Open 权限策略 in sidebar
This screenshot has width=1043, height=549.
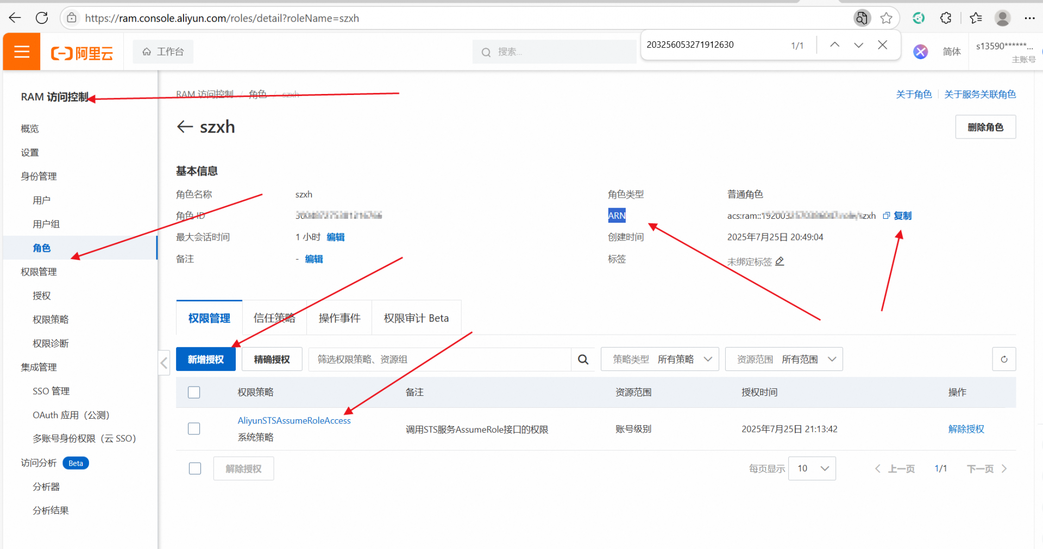[51, 320]
